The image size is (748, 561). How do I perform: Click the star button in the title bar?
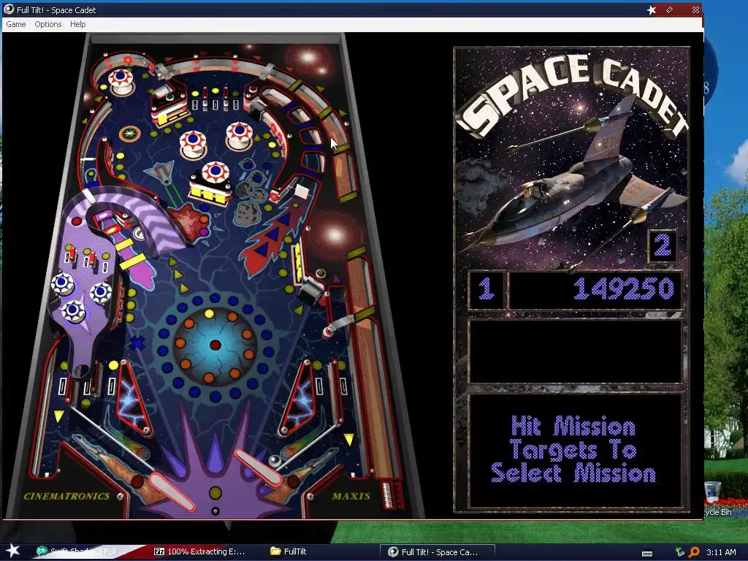[651, 10]
